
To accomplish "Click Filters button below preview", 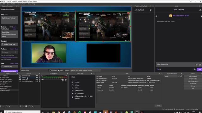I will 61,71.
